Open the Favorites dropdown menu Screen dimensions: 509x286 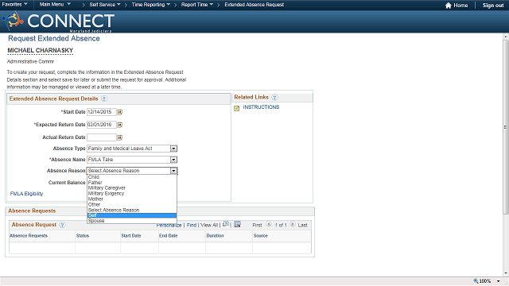[x=14, y=4]
